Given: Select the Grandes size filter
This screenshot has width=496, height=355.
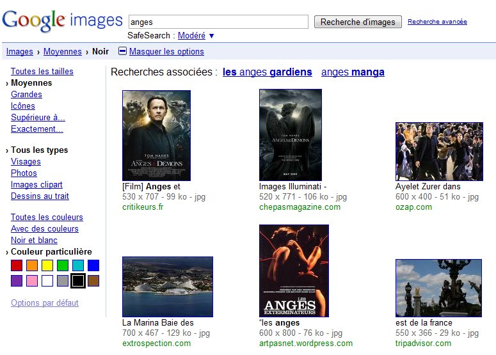Looking at the screenshot, I should click(27, 94).
